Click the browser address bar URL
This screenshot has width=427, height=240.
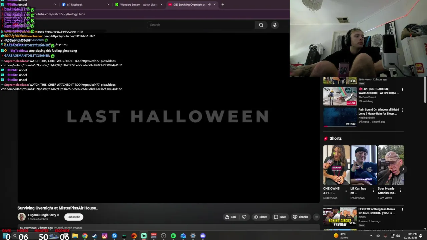click(x=59, y=14)
